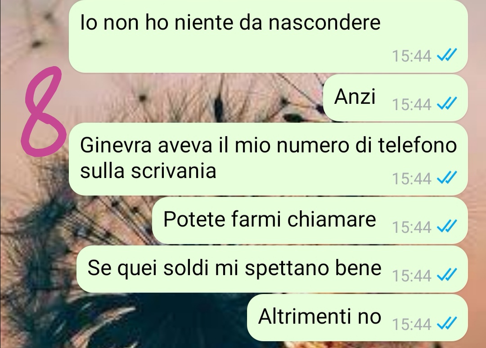Click the timestamp on "Altrimenti no"

(412, 325)
